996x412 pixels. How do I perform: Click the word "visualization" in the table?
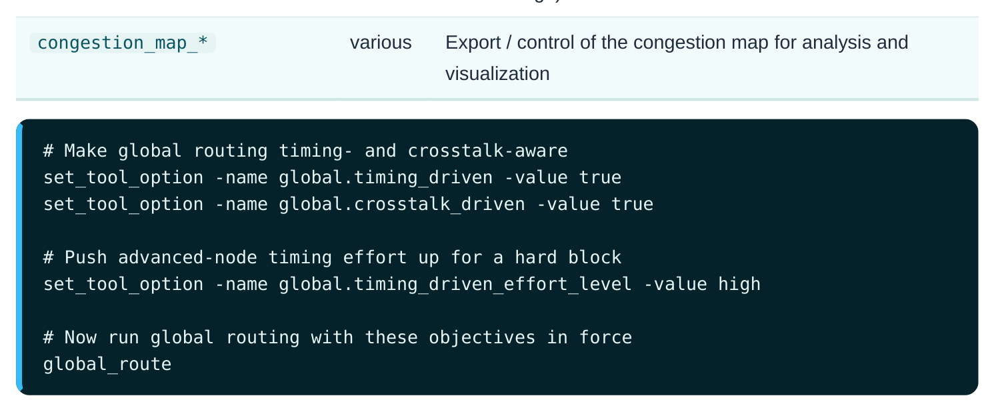(497, 73)
